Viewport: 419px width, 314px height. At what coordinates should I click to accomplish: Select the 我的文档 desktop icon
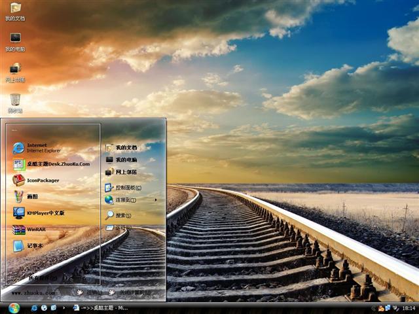(x=15, y=11)
